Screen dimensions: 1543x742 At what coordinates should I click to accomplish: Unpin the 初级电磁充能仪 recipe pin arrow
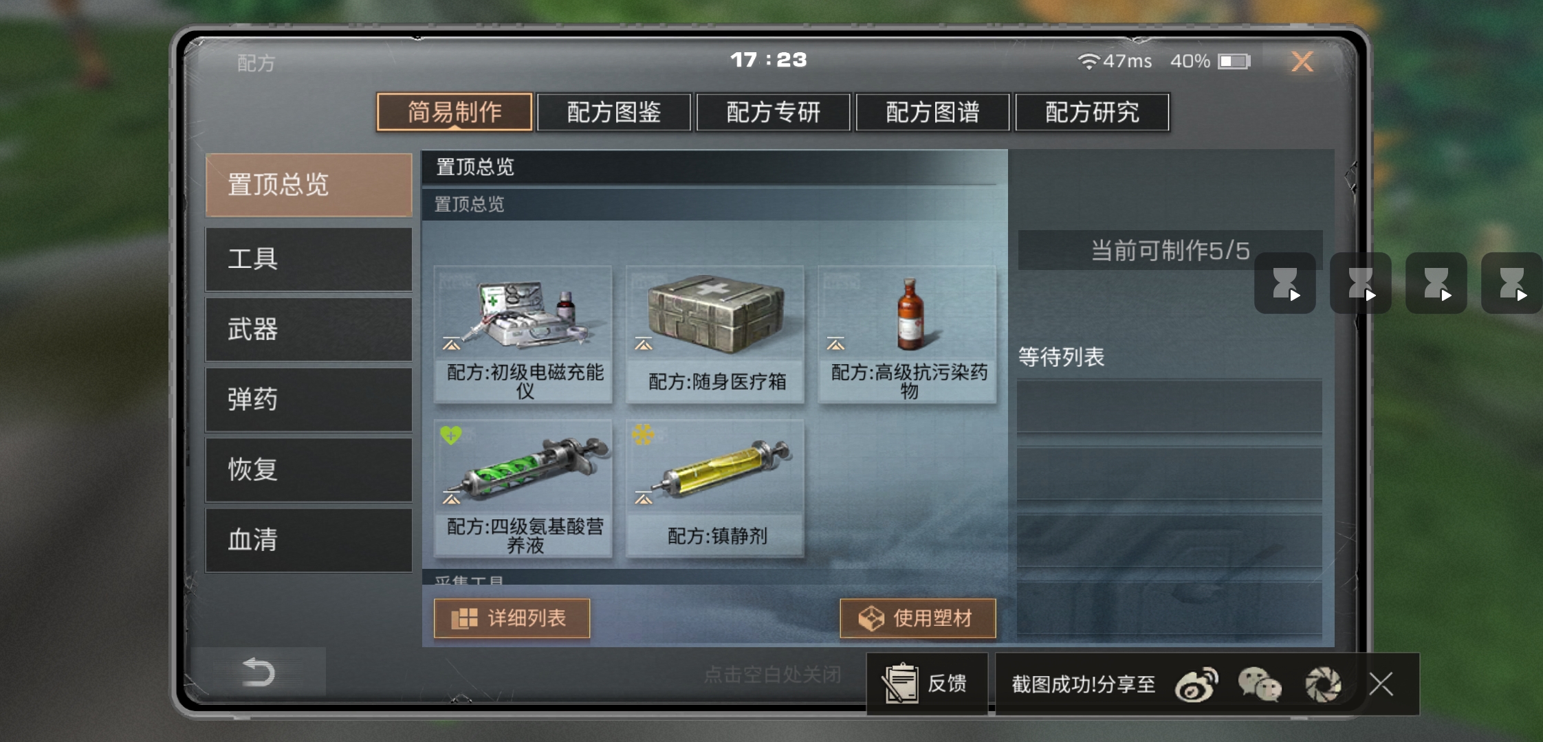[x=451, y=344]
